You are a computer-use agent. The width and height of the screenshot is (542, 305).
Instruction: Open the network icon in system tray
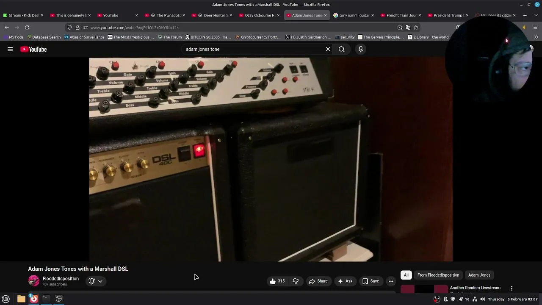pyautogui.click(x=475, y=299)
